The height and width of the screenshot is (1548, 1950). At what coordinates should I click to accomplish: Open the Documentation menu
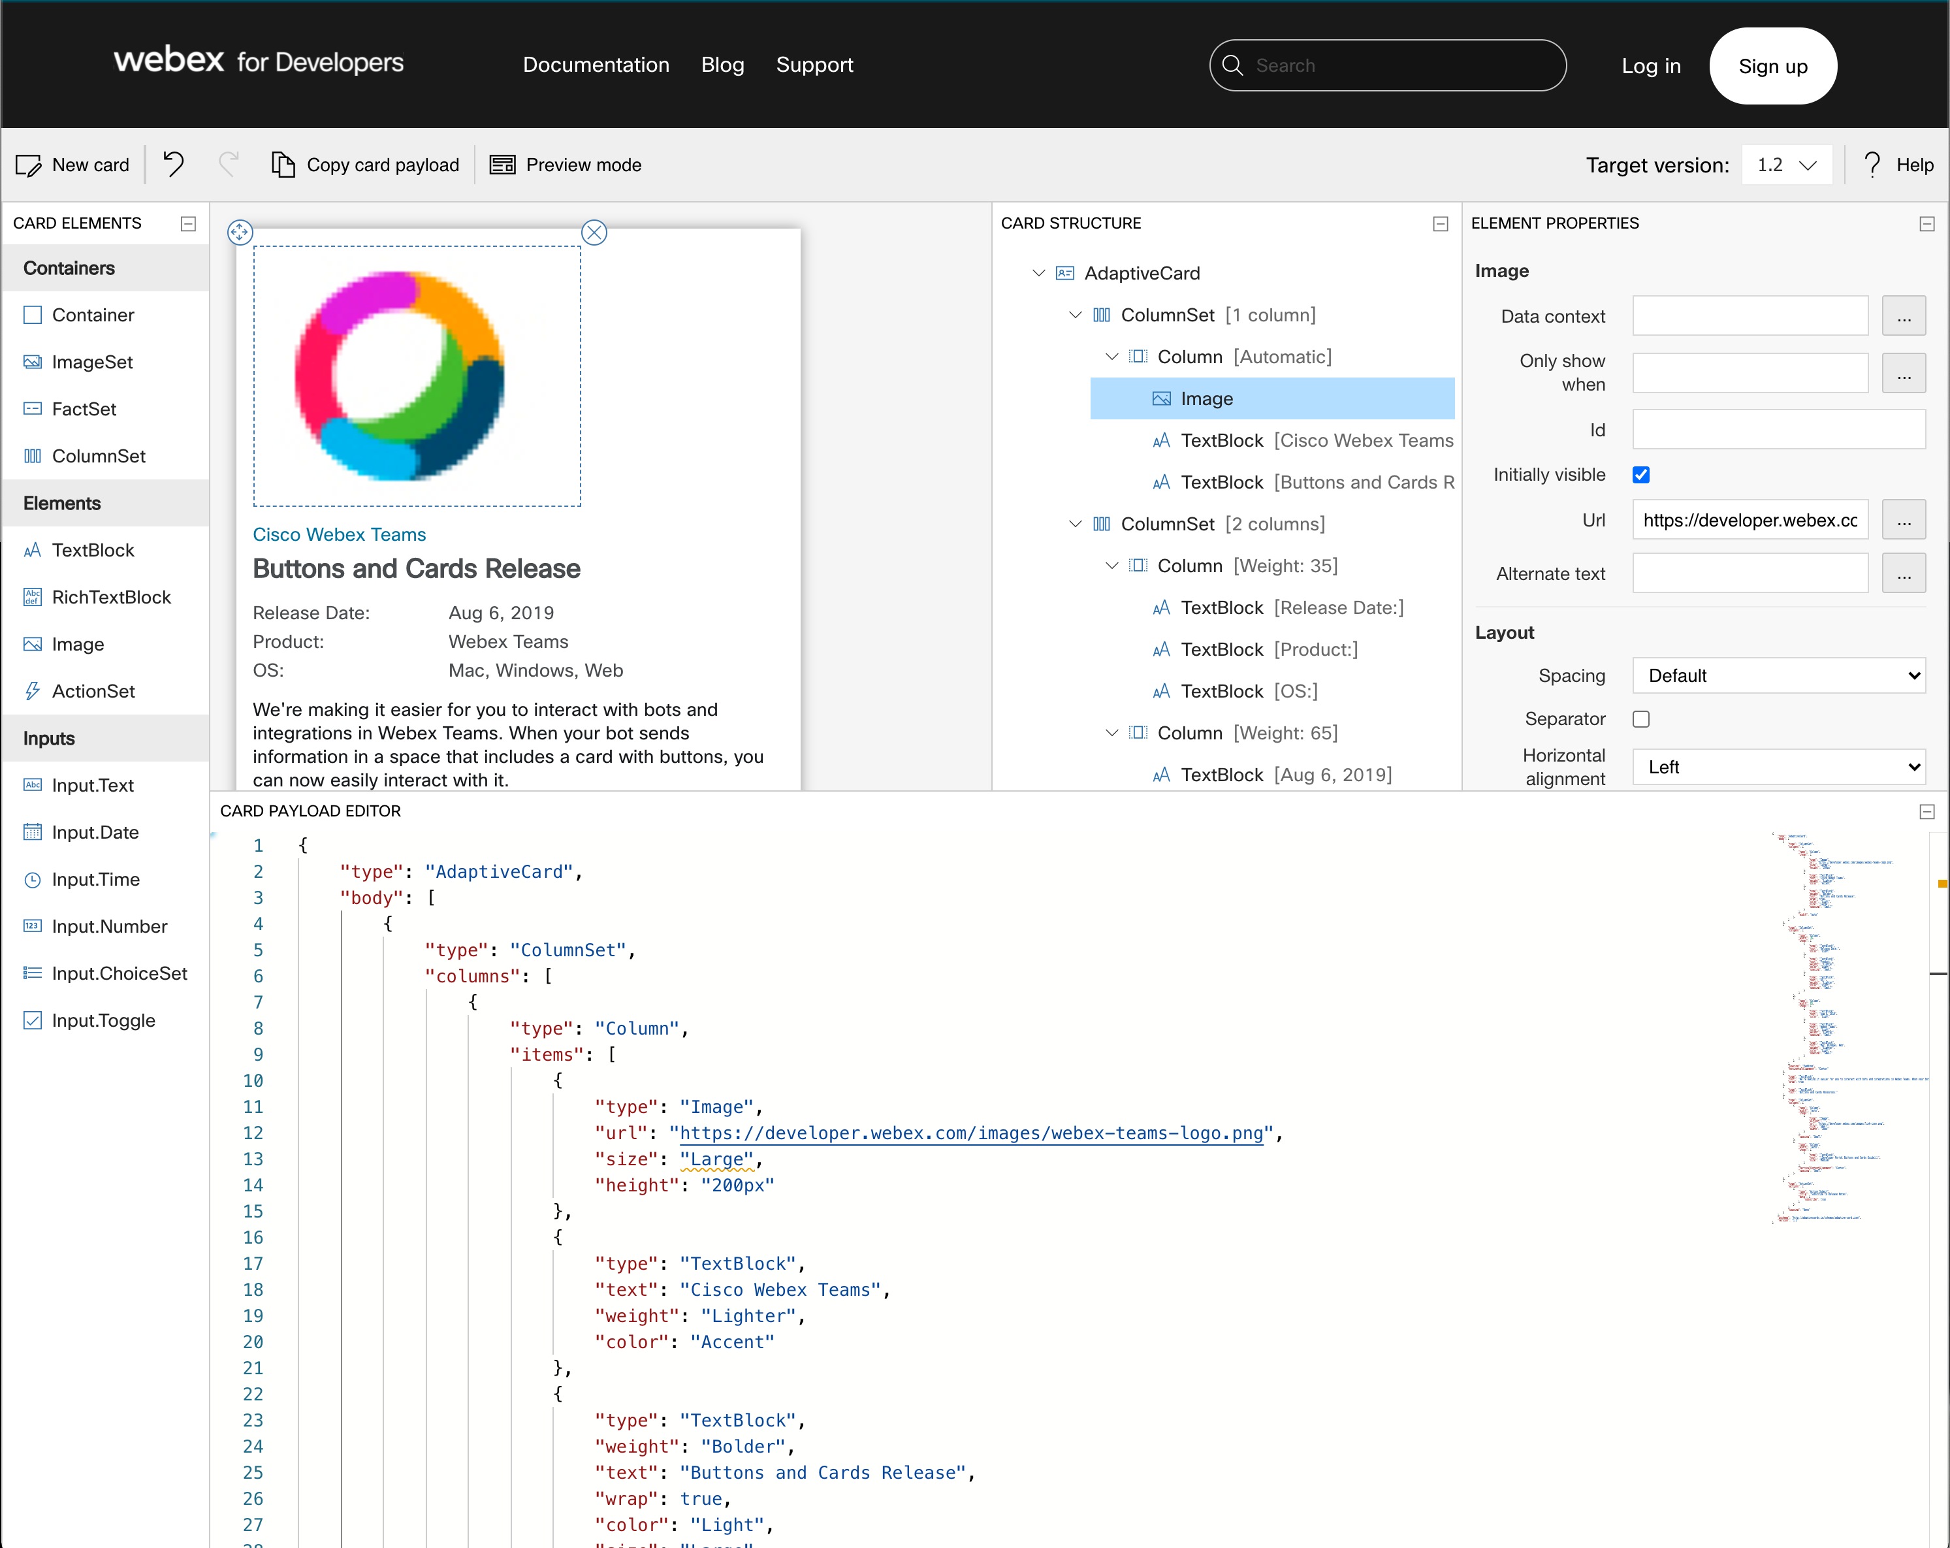pos(596,65)
